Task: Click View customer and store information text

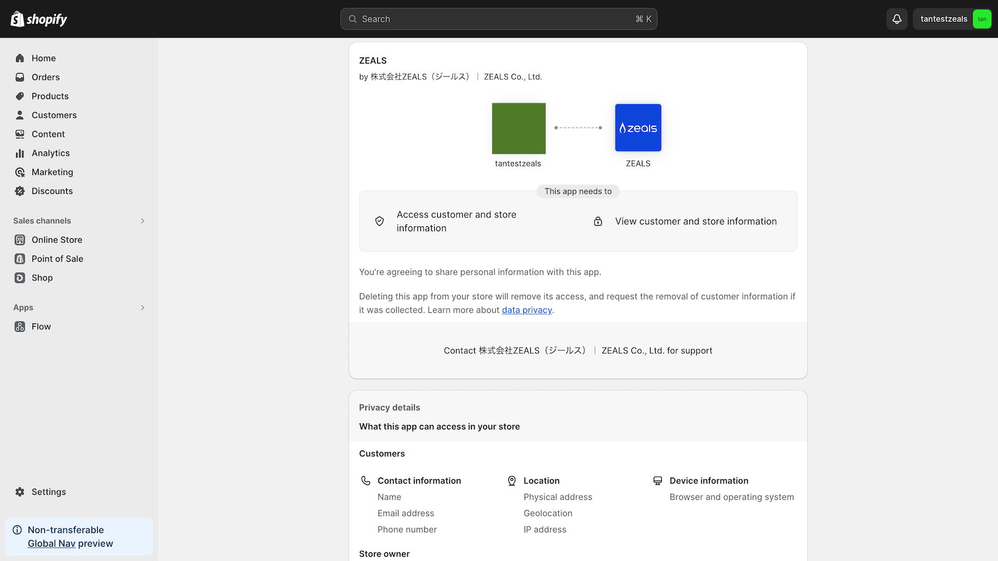Action: coord(696,221)
